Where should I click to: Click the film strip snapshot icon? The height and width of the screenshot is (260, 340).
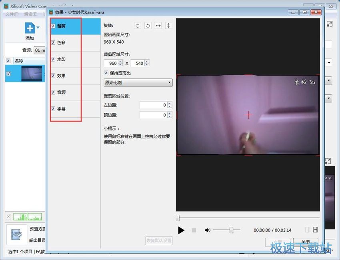coord(315,230)
